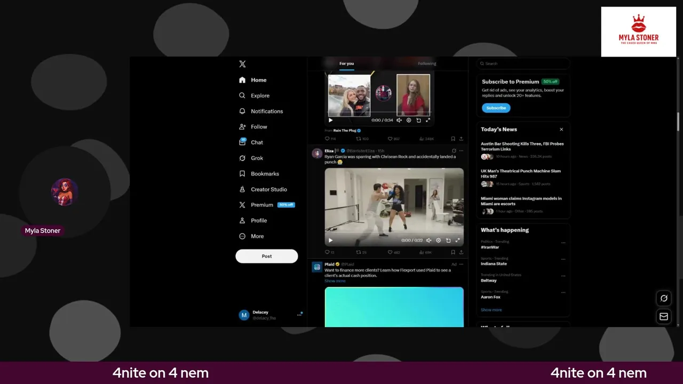Screen dimensions: 683x384
Task: Open Austin Bar Shooting news story
Action: click(522, 150)
